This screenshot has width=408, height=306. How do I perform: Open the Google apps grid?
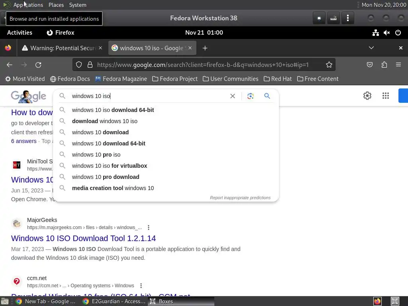[x=386, y=96]
